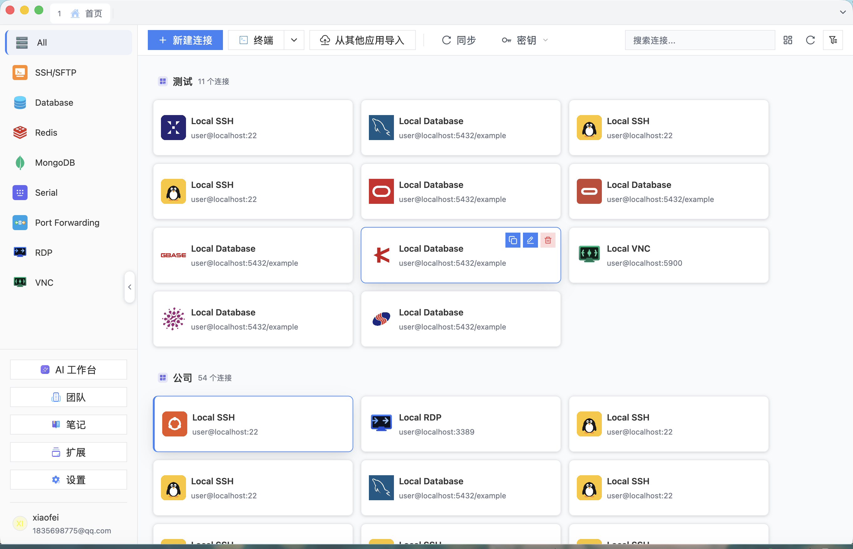The height and width of the screenshot is (549, 853).
Task: Select Database category in sidebar
Action: [69, 103]
